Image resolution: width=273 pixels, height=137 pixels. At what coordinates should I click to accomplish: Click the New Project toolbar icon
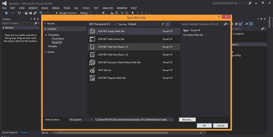point(19,13)
